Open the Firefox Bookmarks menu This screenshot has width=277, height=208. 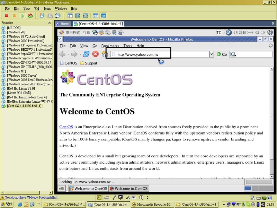[110, 46]
